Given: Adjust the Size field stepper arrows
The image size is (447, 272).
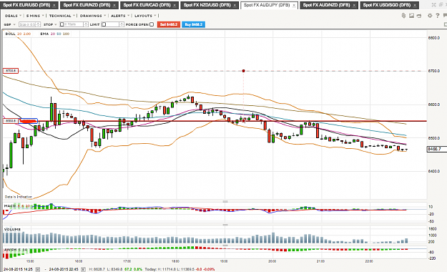Looking at the screenshot, I should tap(39, 24).
